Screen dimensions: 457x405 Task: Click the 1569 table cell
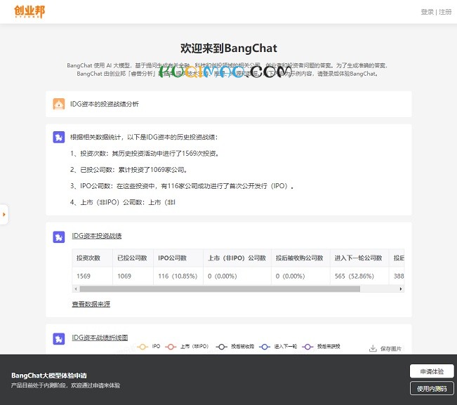click(92, 276)
